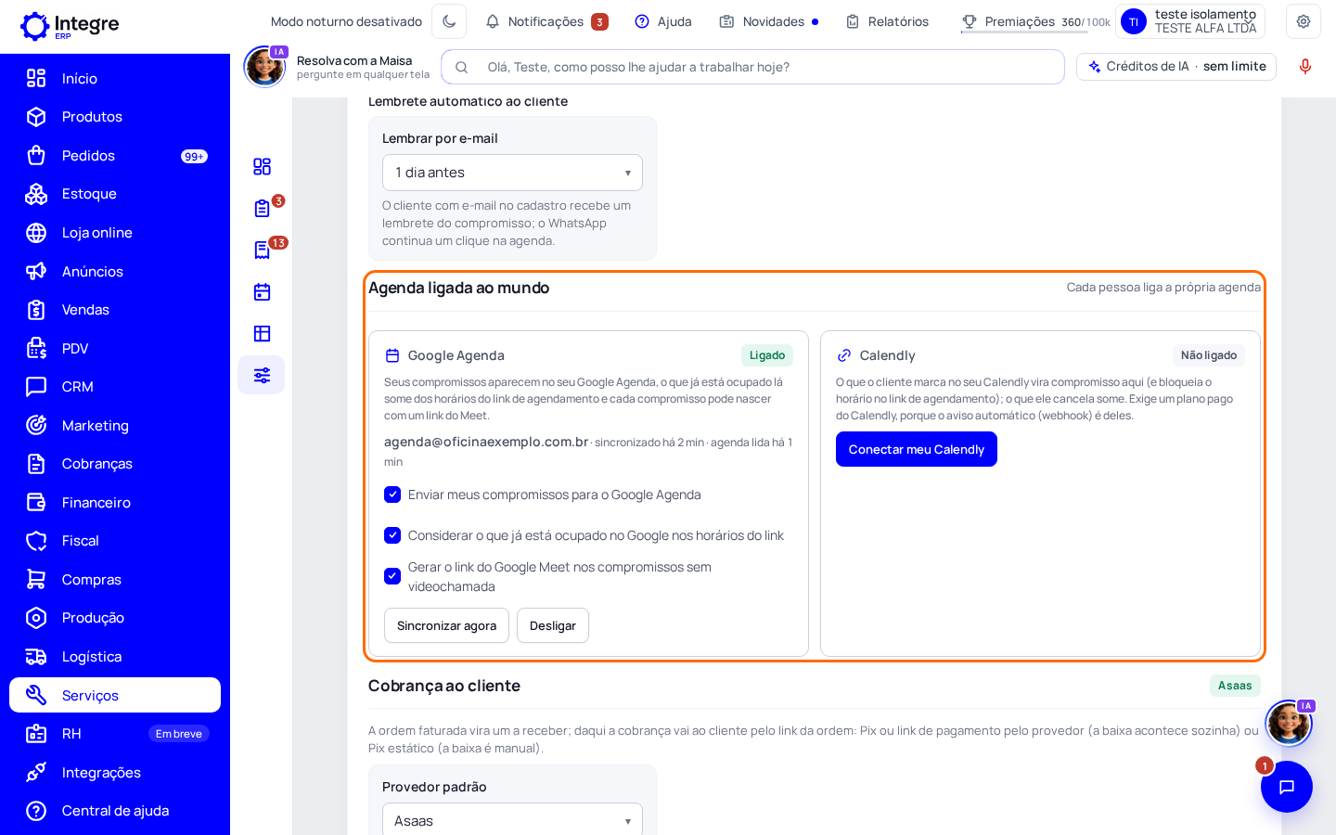Open settings gear icon

coord(1304,21)
